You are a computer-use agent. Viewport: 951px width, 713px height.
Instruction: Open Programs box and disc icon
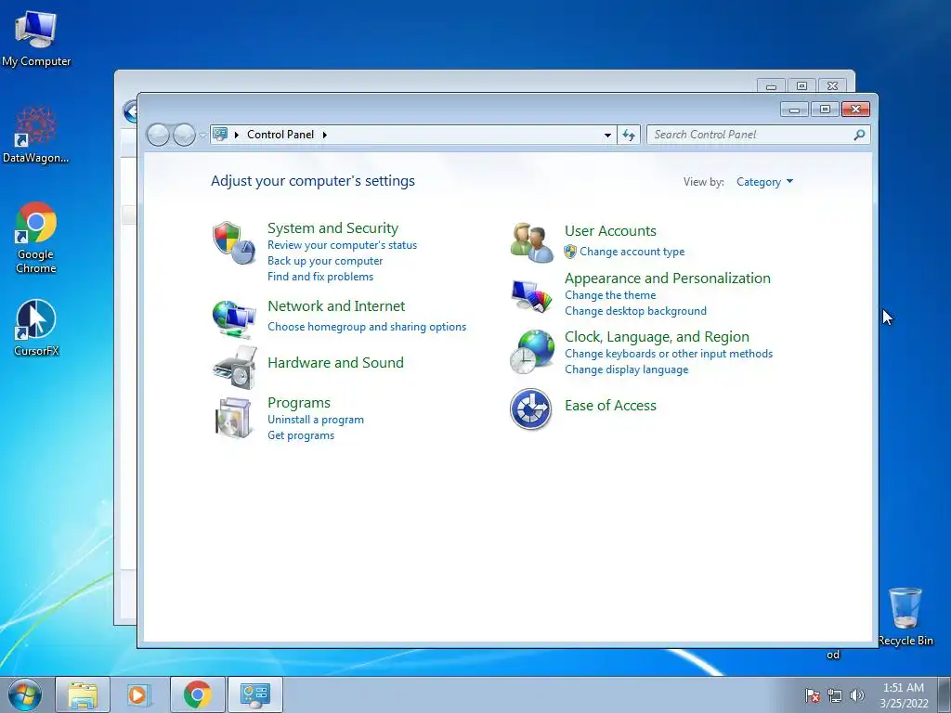tap(234, 418)
